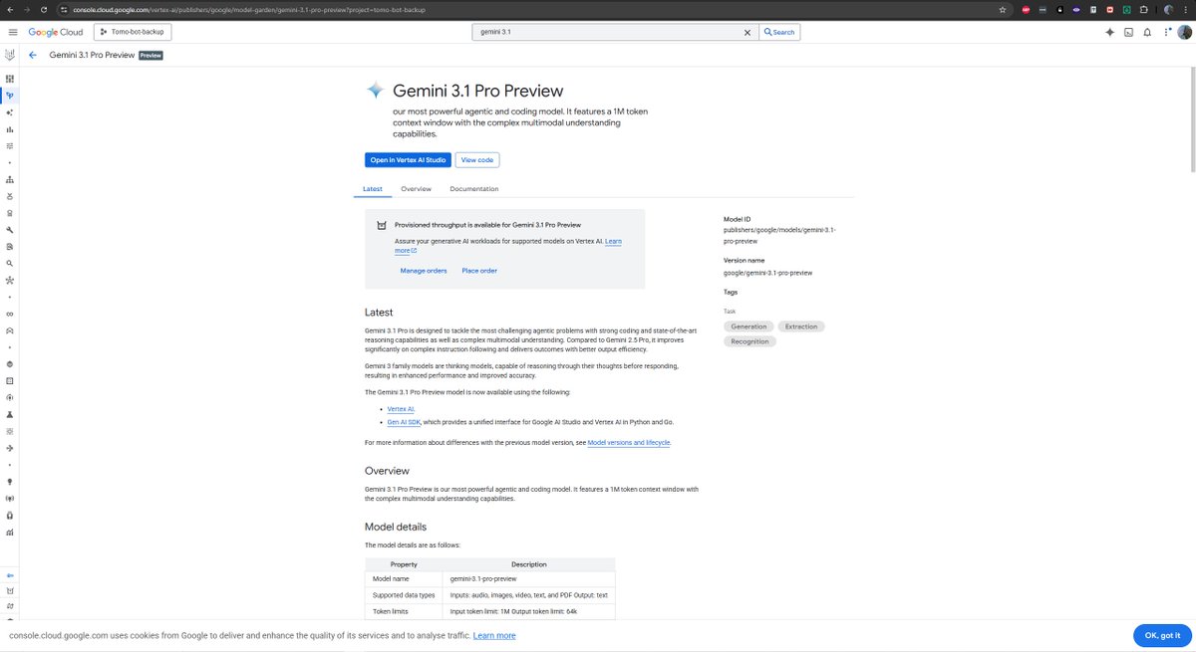The image size is (1196, 652).
Task: Select the Recognition task tag
Action: [749, 341]
